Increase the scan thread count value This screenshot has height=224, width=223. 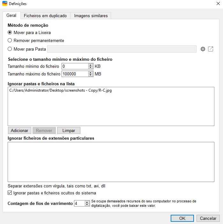pyautogui.click(x=87, y=202)
